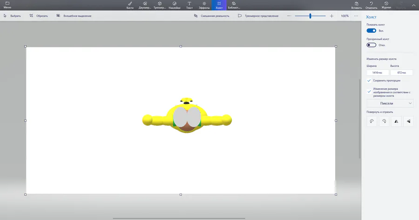The image size is (419, 220).
Task: Click the Высота height field 672пкс
Action: pyautogui.click(x=401, y=73)
